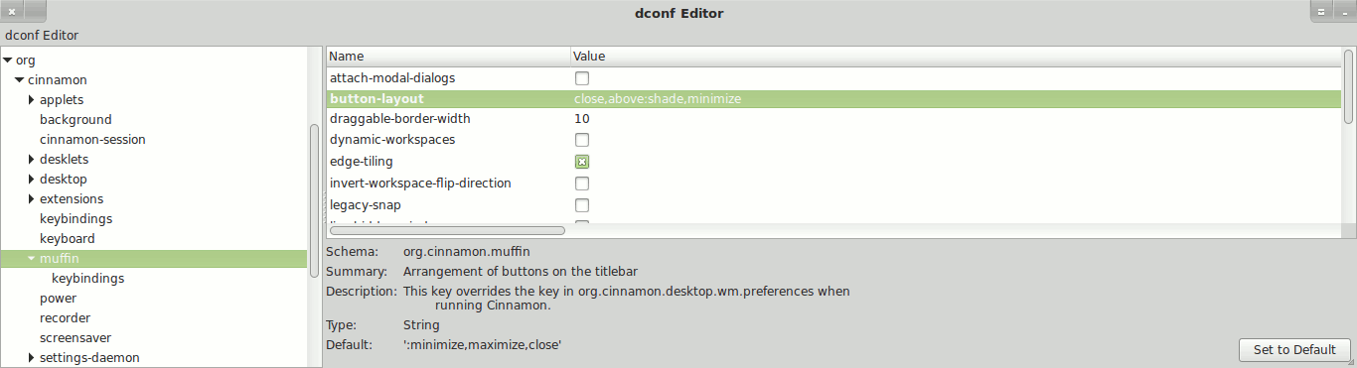Enable legacy-snap checkbox
This screenshot has height=368, width=1357.
pos(582,205)
